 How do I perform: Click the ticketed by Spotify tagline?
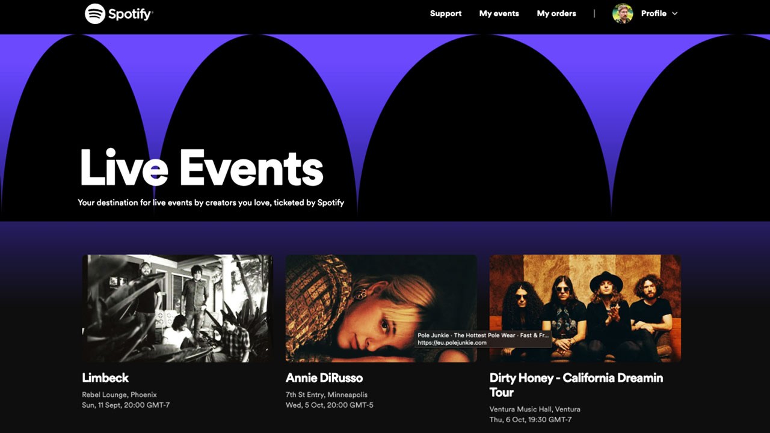click(x=210, y=203)
